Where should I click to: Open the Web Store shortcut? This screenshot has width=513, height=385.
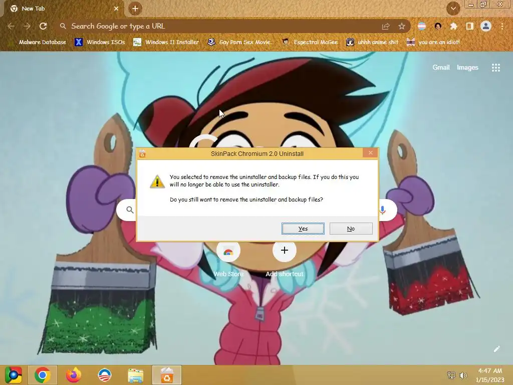point(228,258)
